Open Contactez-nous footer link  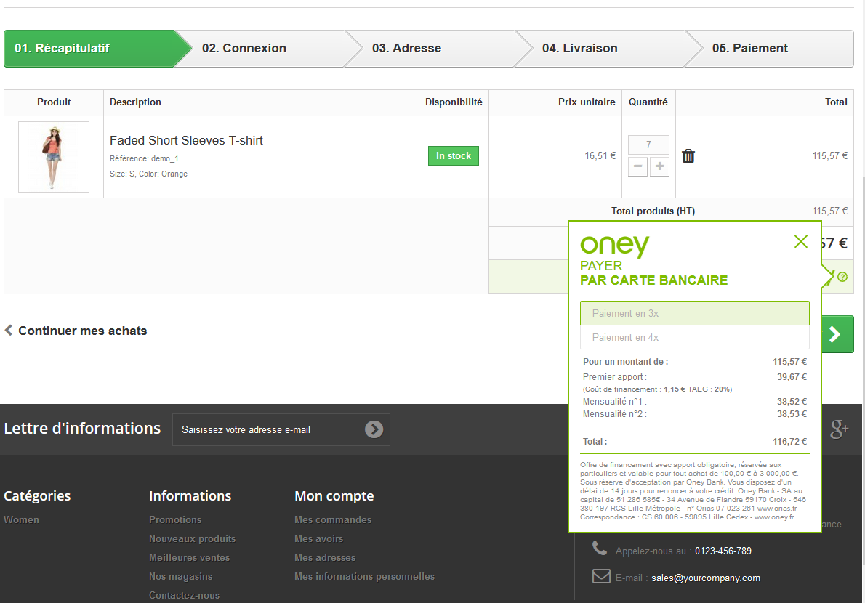tap(184, 595)
